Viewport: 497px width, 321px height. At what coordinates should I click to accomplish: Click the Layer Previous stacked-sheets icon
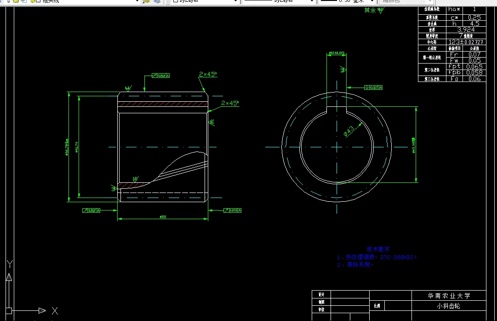point(157,1)
